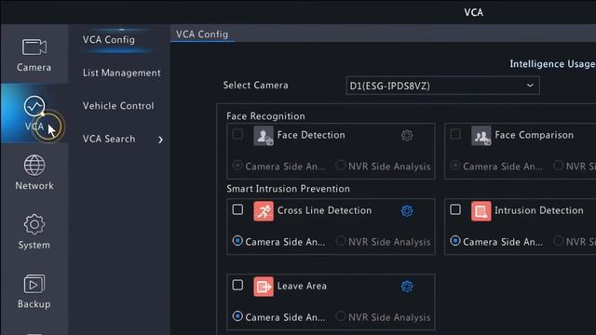Select Camera Side Analysis for Intrusion Detection
This screenshot has height=335, width=596.
455,241
